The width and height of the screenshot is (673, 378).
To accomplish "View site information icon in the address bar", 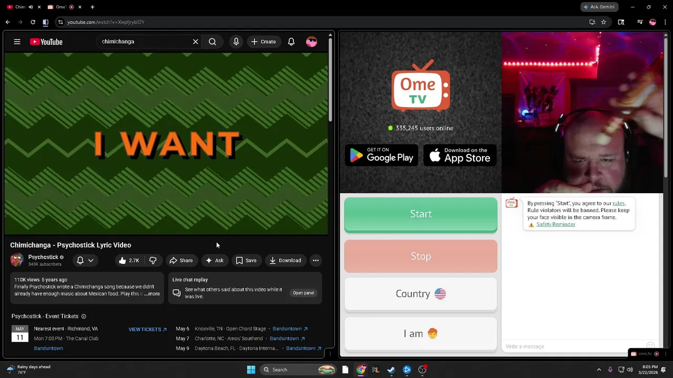I will [60, 22].
